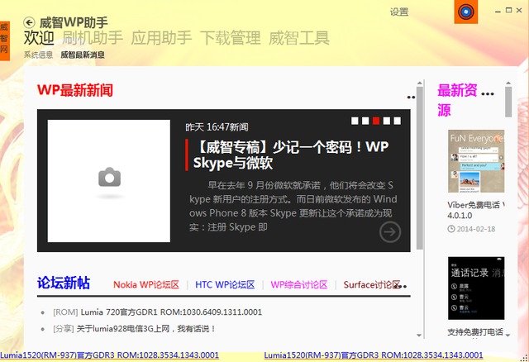Viewport: 529px width, 362px height.
Task: Click the 昨天 16:47新闻 timestamp
Action: click(217, 127)
